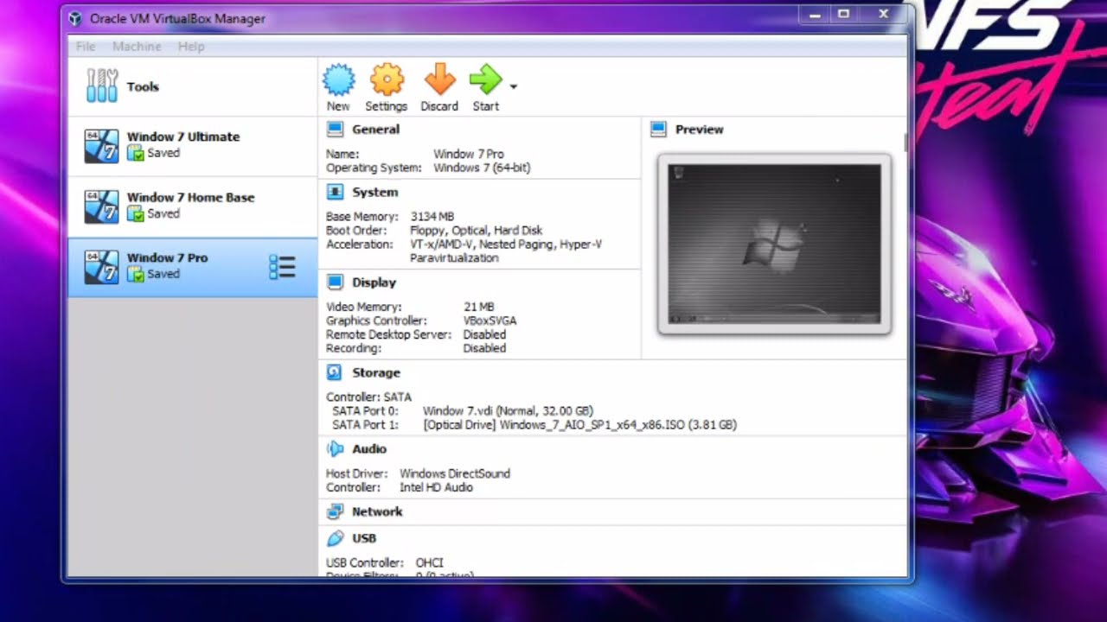
Task: Click the VBoxSVGA graphics controller value
Action: pos(490,321)
